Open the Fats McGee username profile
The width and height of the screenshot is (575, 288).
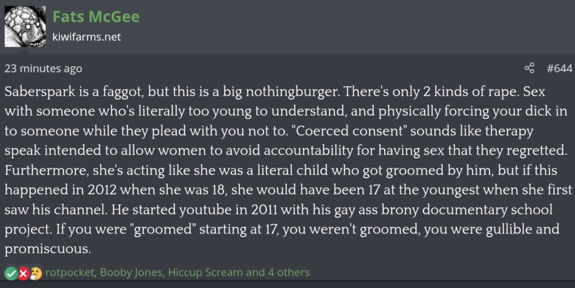(96, 17)
